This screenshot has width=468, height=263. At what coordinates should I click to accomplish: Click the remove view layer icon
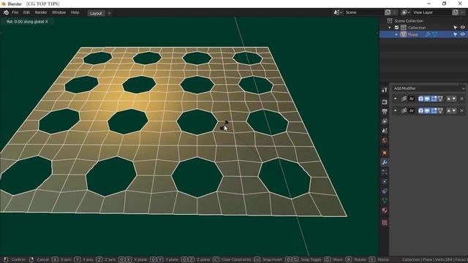[x=462, y=12]
